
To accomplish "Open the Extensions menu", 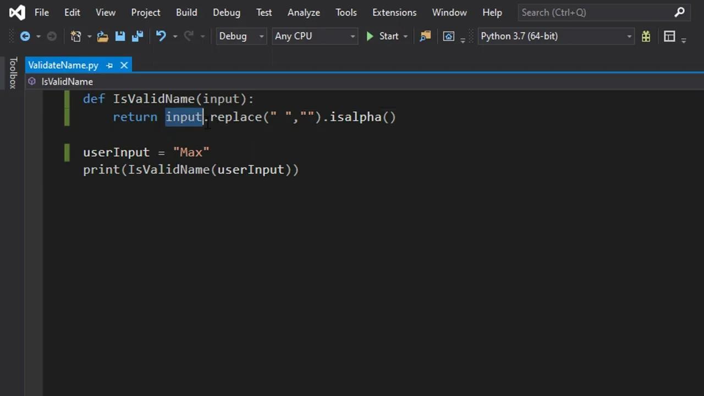I will pyautogui.click(x=394, y=12).
